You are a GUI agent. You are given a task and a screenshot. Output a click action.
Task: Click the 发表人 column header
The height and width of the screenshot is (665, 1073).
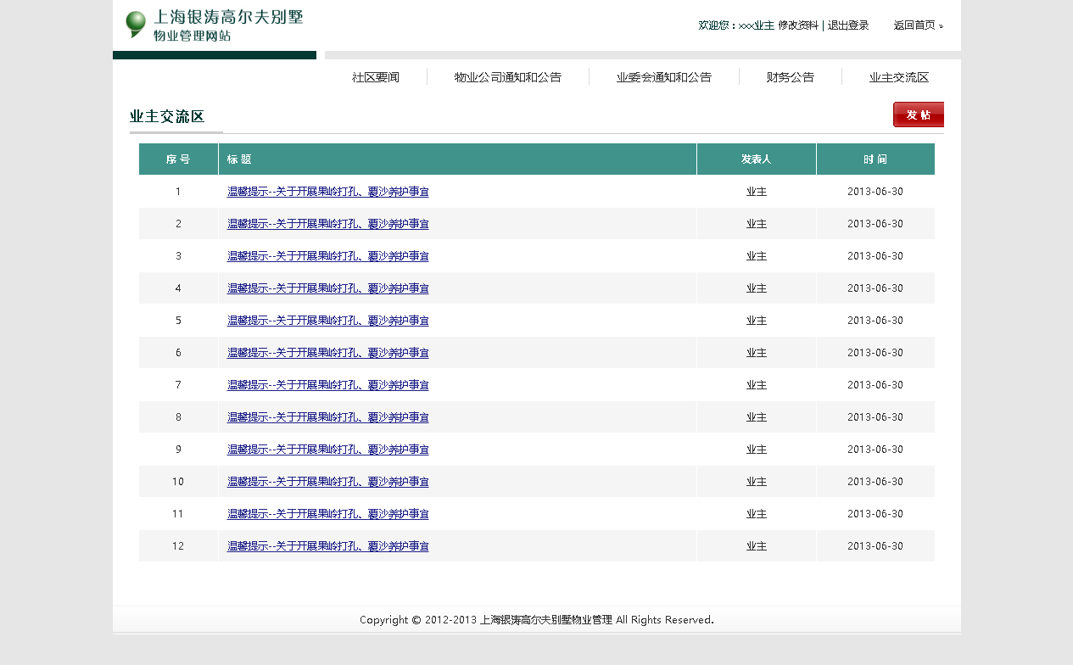coord(756,159)
